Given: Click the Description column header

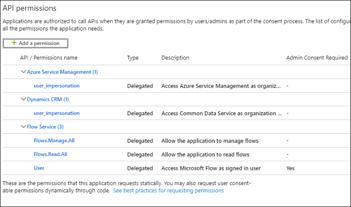Looking at the screenshot, I should [x=175, y=58].
